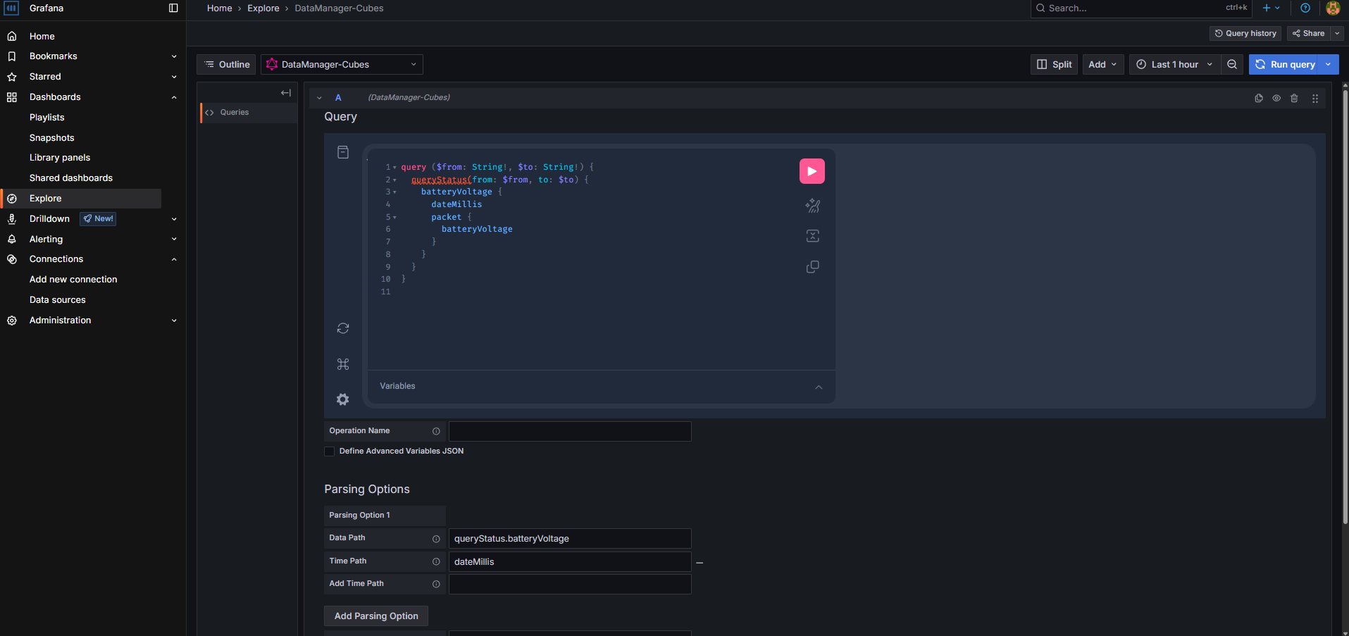Click the pink Execute query play button
This screenshot has width=1349, height=636.
(812, 171)
